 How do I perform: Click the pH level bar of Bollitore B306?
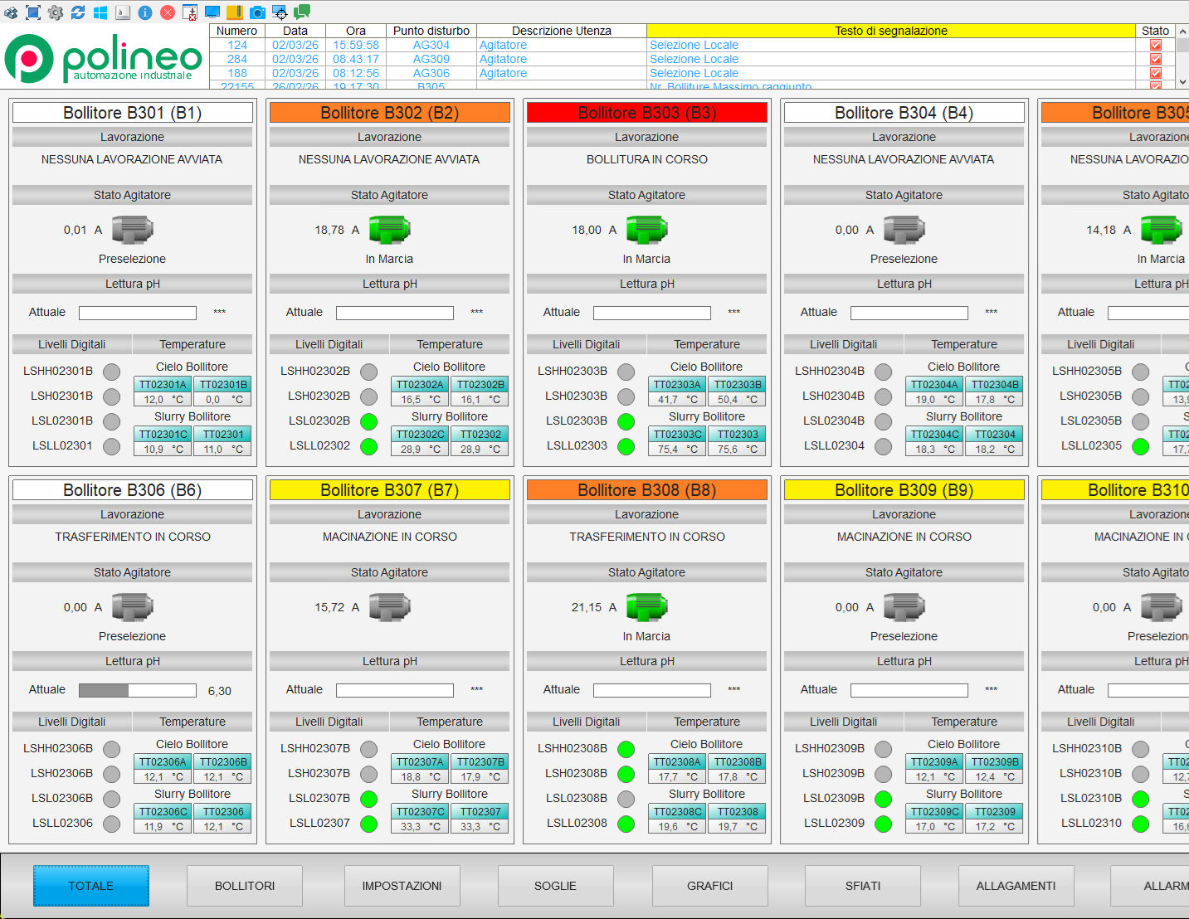click(x=137, y=690)
